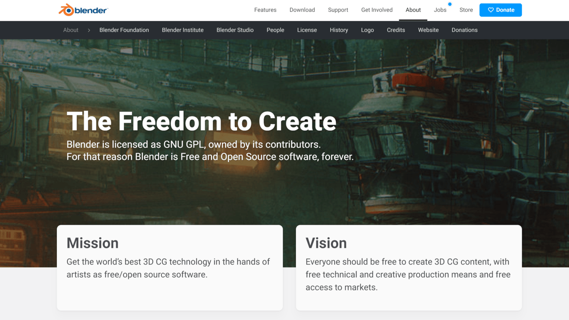Open the Jobs page
Screen dimensions: 569x320
click(440, 10)
